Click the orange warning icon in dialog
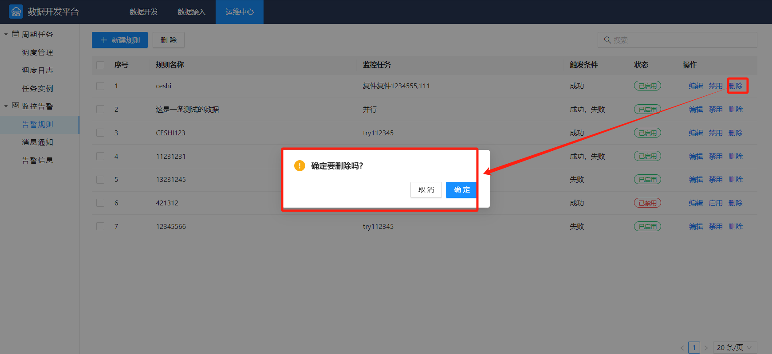Image resolution: width=772 pixels, height=354 pixels. pos(299,166)
